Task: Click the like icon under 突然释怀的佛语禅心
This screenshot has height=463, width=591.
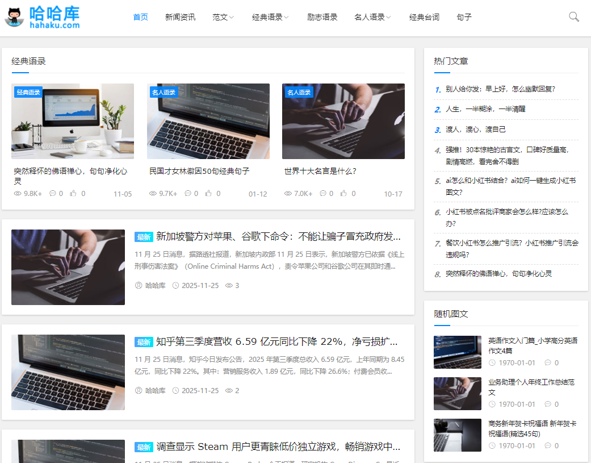Action: click(73, 194)
